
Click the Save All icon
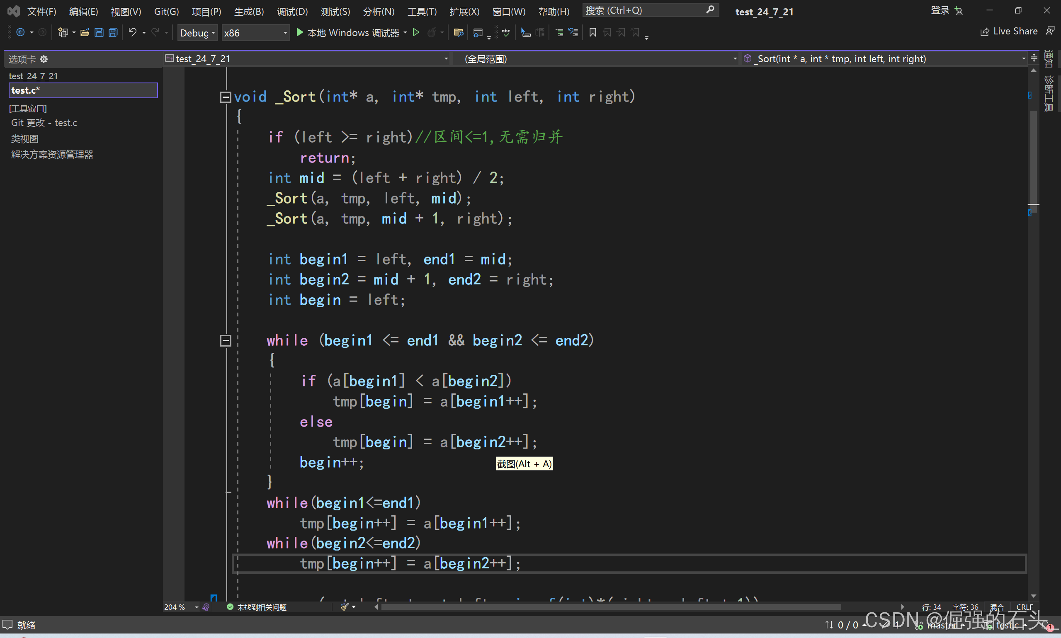[x=113, y=33]
